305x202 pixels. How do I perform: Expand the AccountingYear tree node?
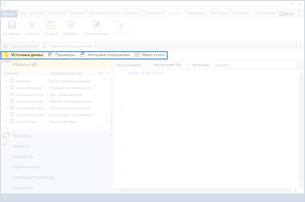pos(6,88)
